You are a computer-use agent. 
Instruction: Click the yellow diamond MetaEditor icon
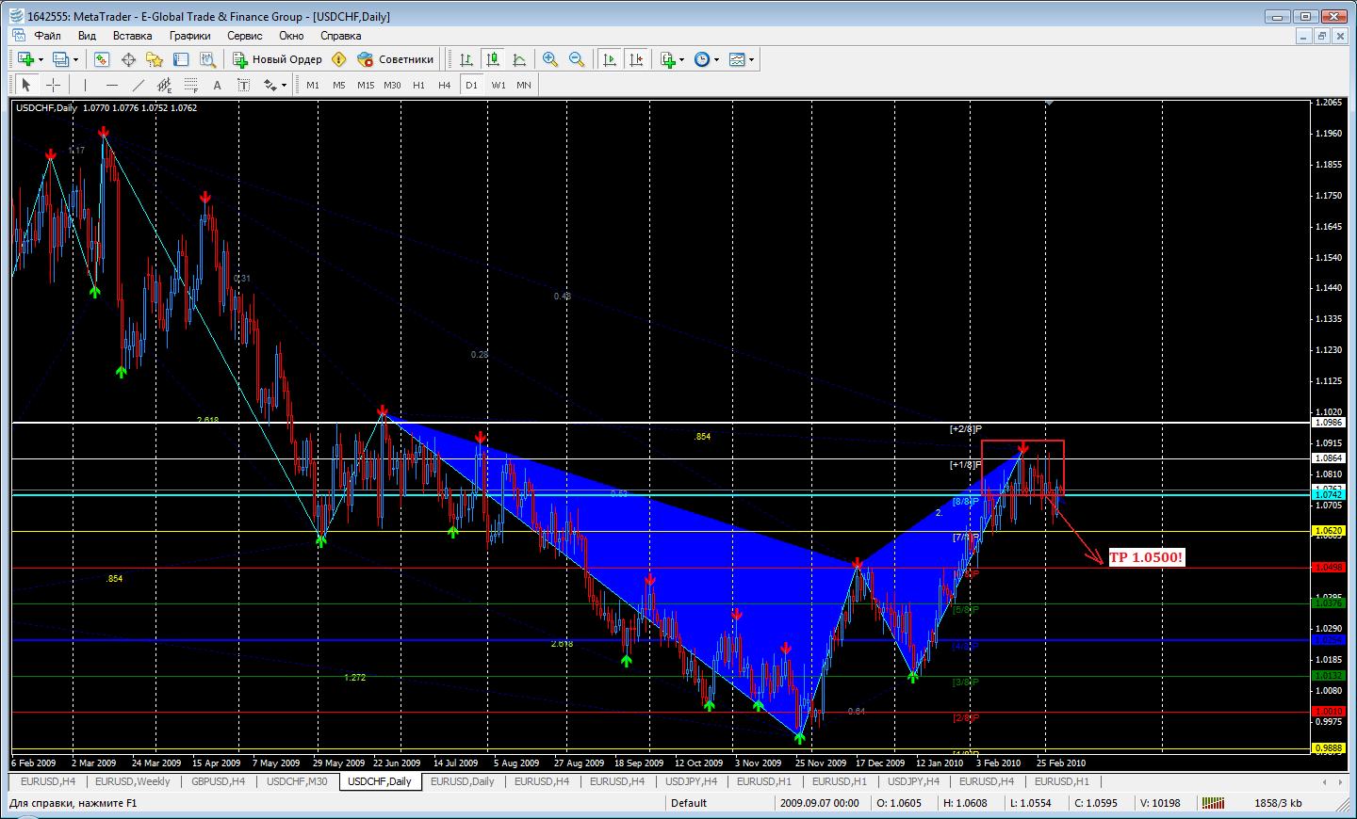click(339, 59)
